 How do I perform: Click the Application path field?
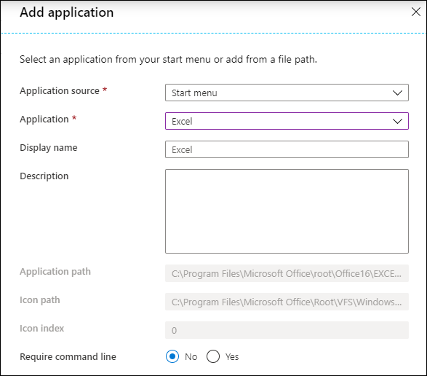[x=287, y=273]
